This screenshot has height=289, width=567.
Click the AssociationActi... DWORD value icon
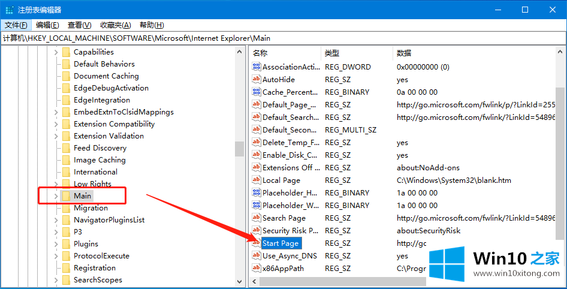tap(257, 67)
